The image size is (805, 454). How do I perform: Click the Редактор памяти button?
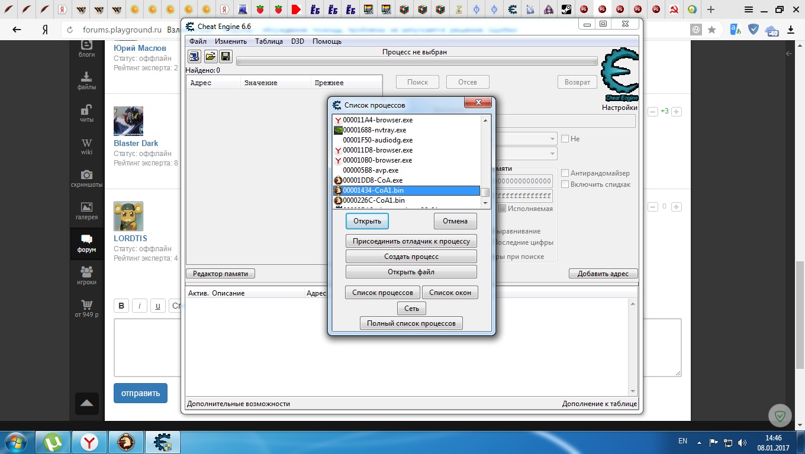(220, 274)
